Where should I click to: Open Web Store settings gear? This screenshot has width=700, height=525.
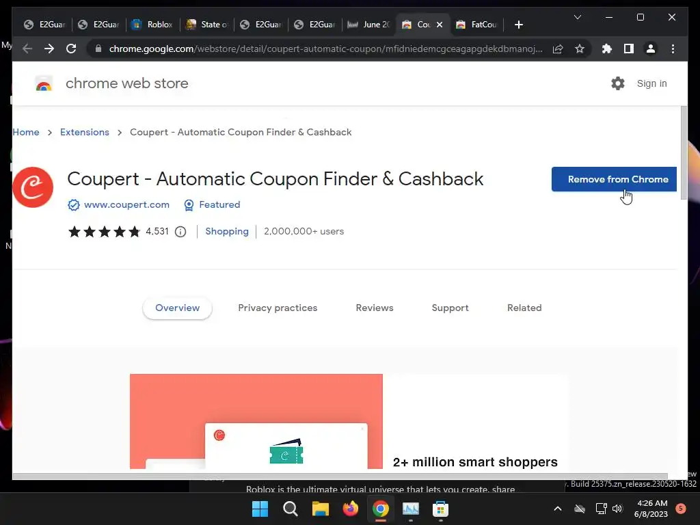tap(618, 83)
